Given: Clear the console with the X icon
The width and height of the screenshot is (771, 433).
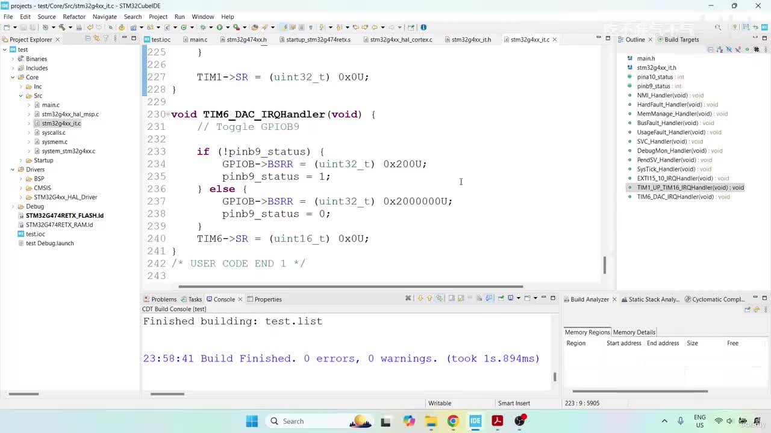Looking at the screenshot, I should (408, 298).
